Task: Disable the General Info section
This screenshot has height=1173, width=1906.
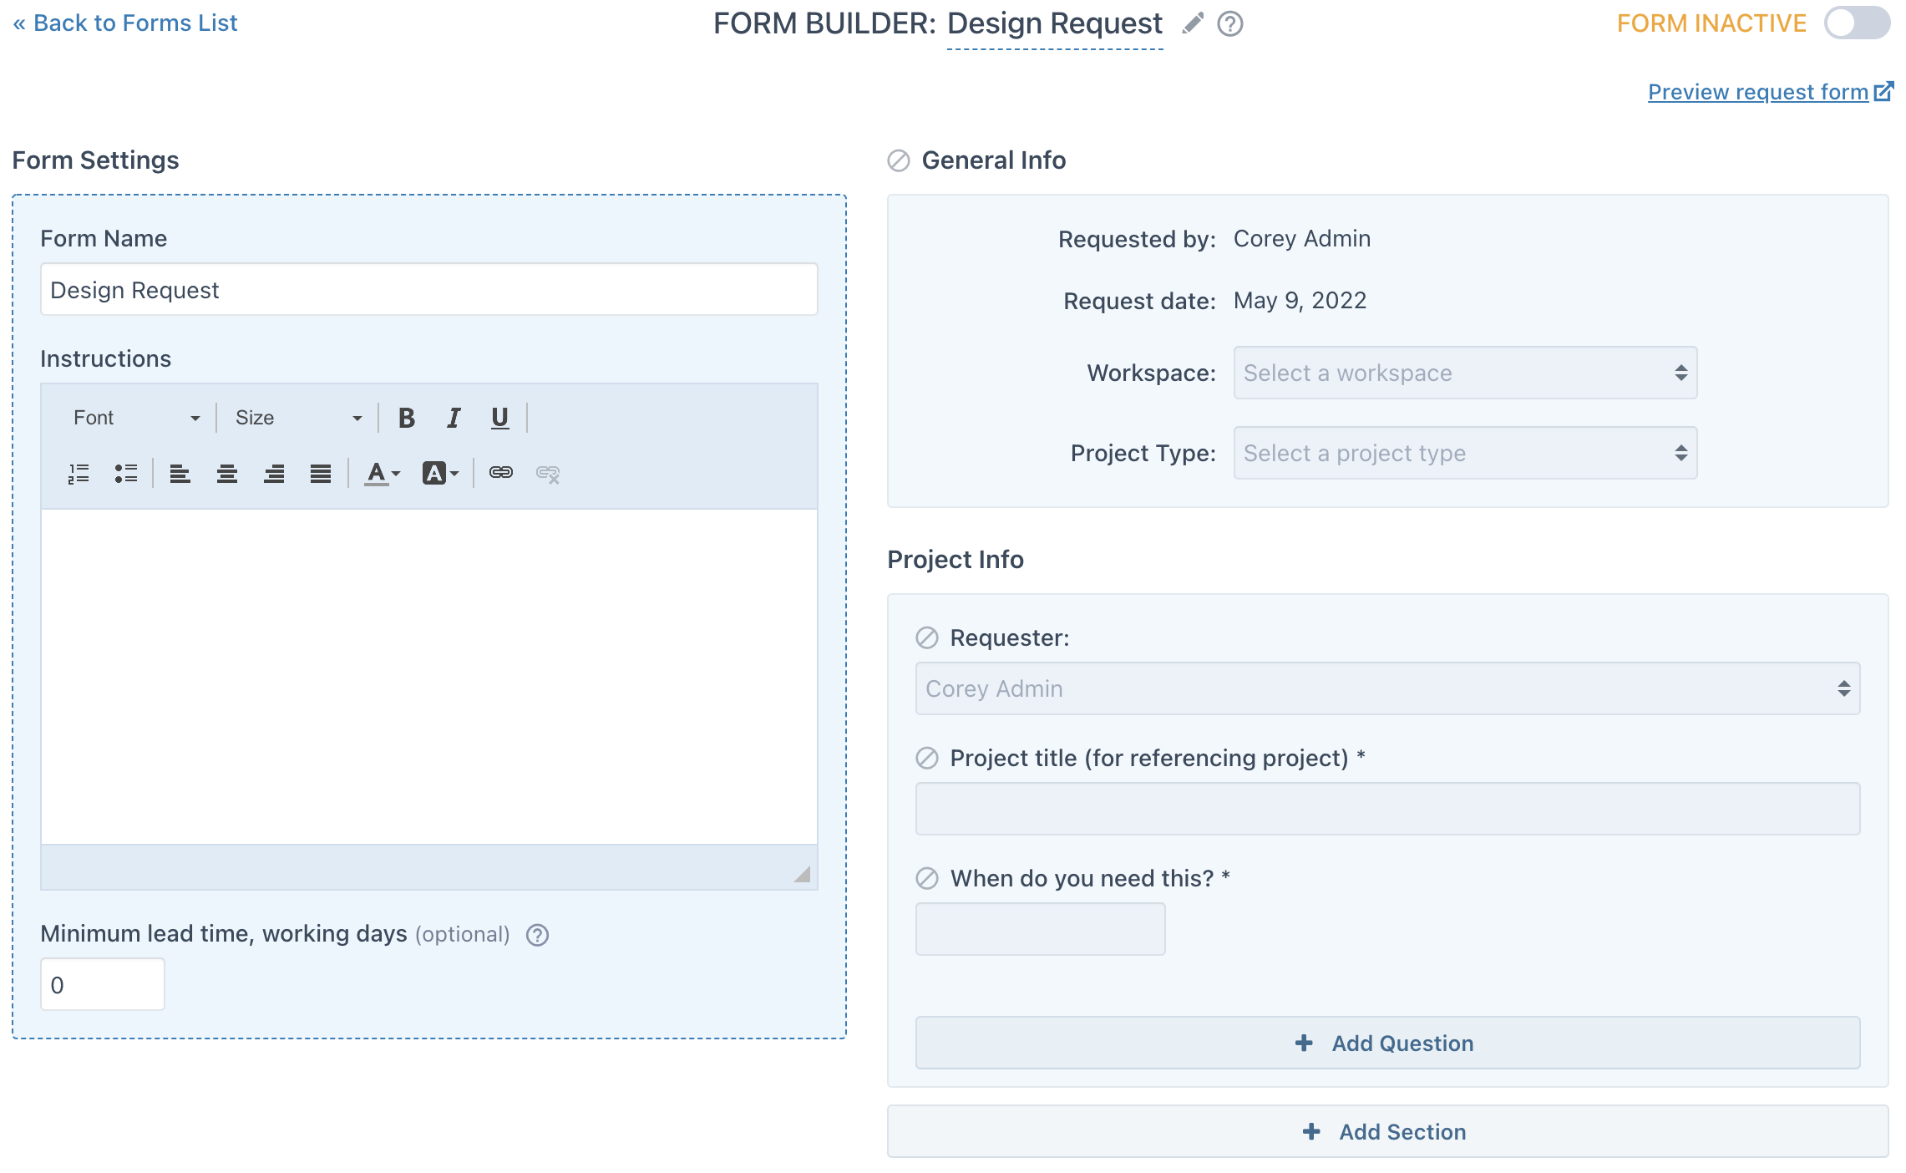Action: click(898, 160)
